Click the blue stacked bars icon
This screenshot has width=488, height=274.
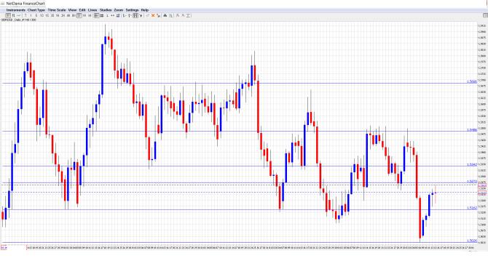click(x=118, y=15)
